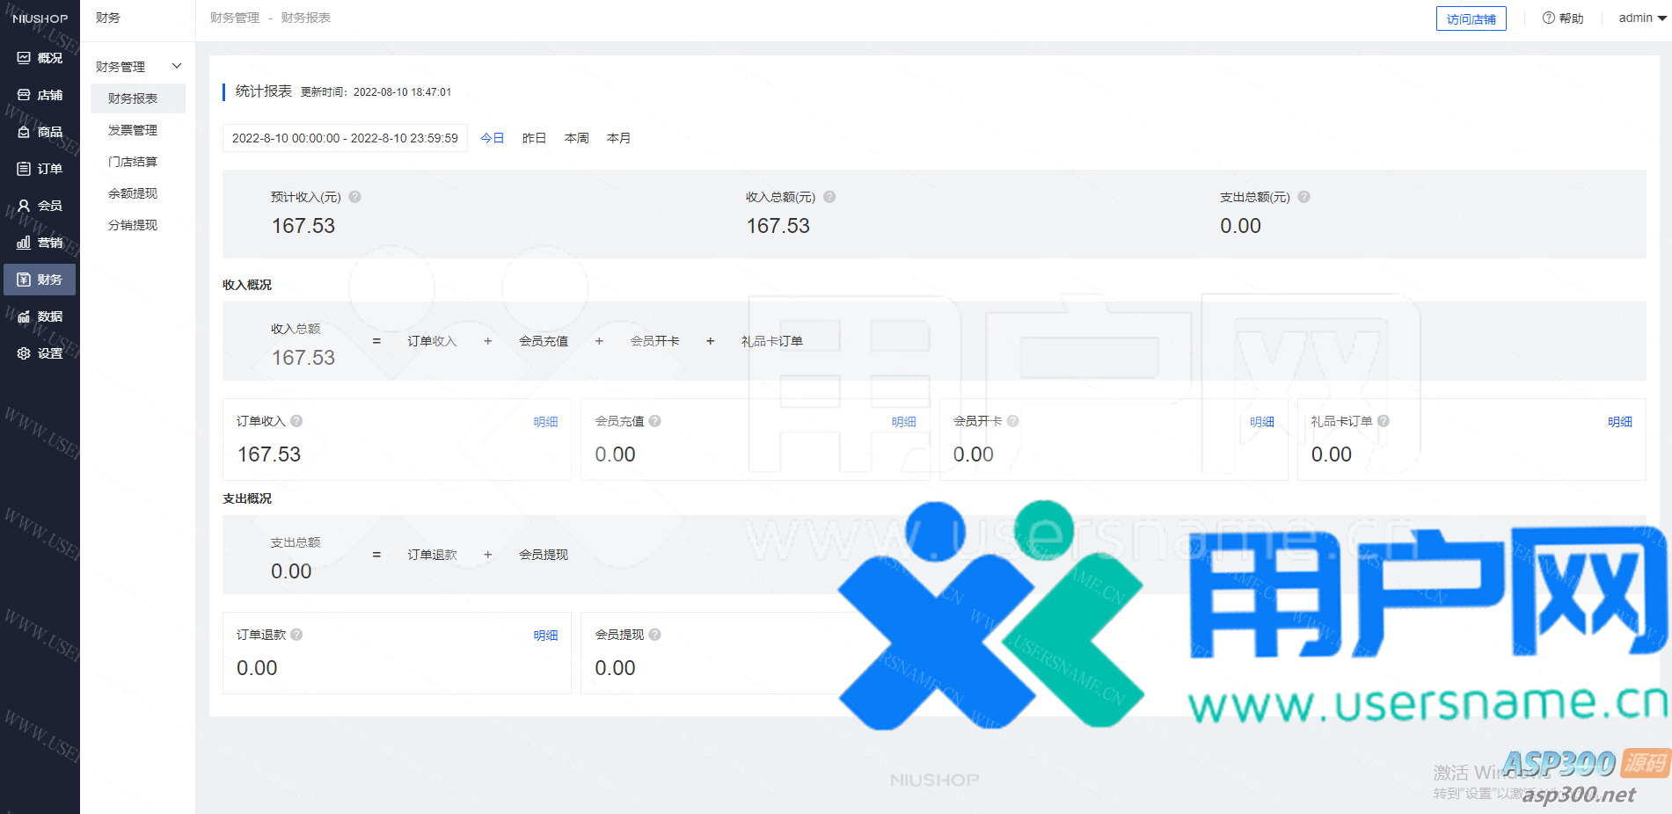Show tooltip icon for 预计收入(元)
Screen dimensions: 1672x814
pyautogui.click(x=354, y=197)
